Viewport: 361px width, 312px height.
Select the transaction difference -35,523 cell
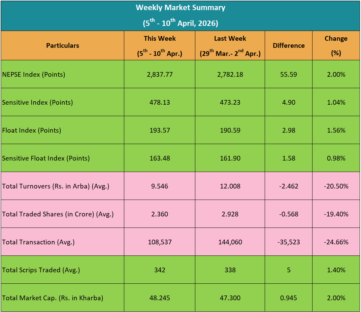289,242
